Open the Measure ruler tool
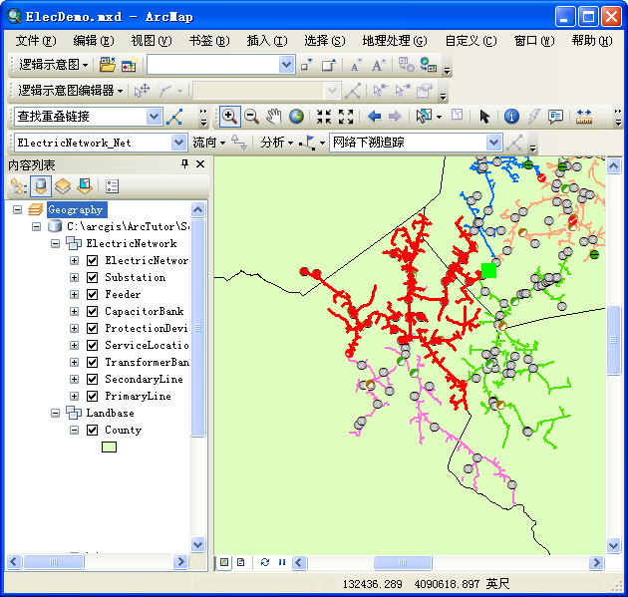628x597 pixels. point(583,117)
